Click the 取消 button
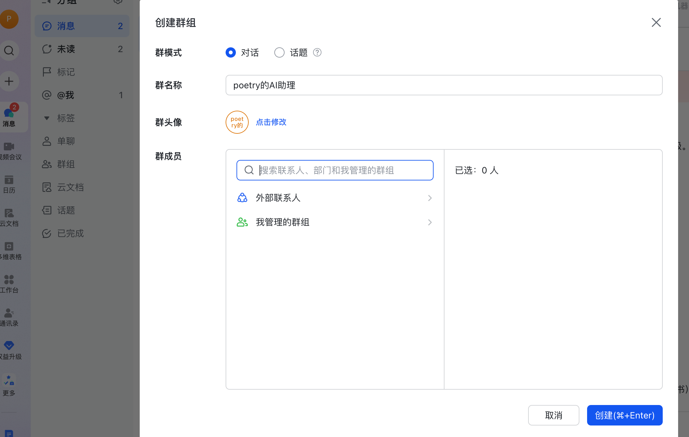Screen dimensions: 689x437 coord(553,415)
